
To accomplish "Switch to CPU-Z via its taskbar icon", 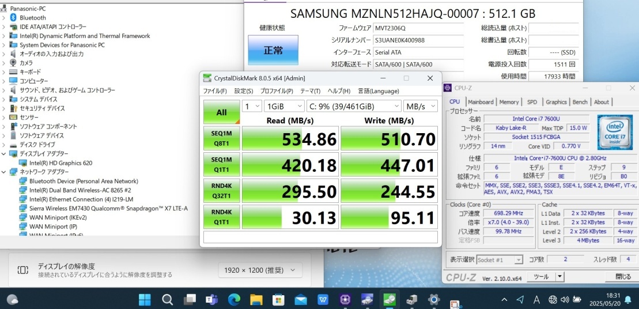I will [345, 300].
